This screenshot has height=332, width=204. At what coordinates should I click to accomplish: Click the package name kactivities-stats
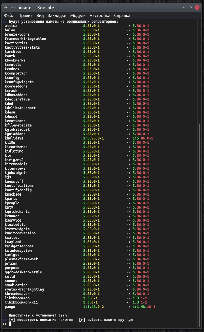(x=22, y=47)
